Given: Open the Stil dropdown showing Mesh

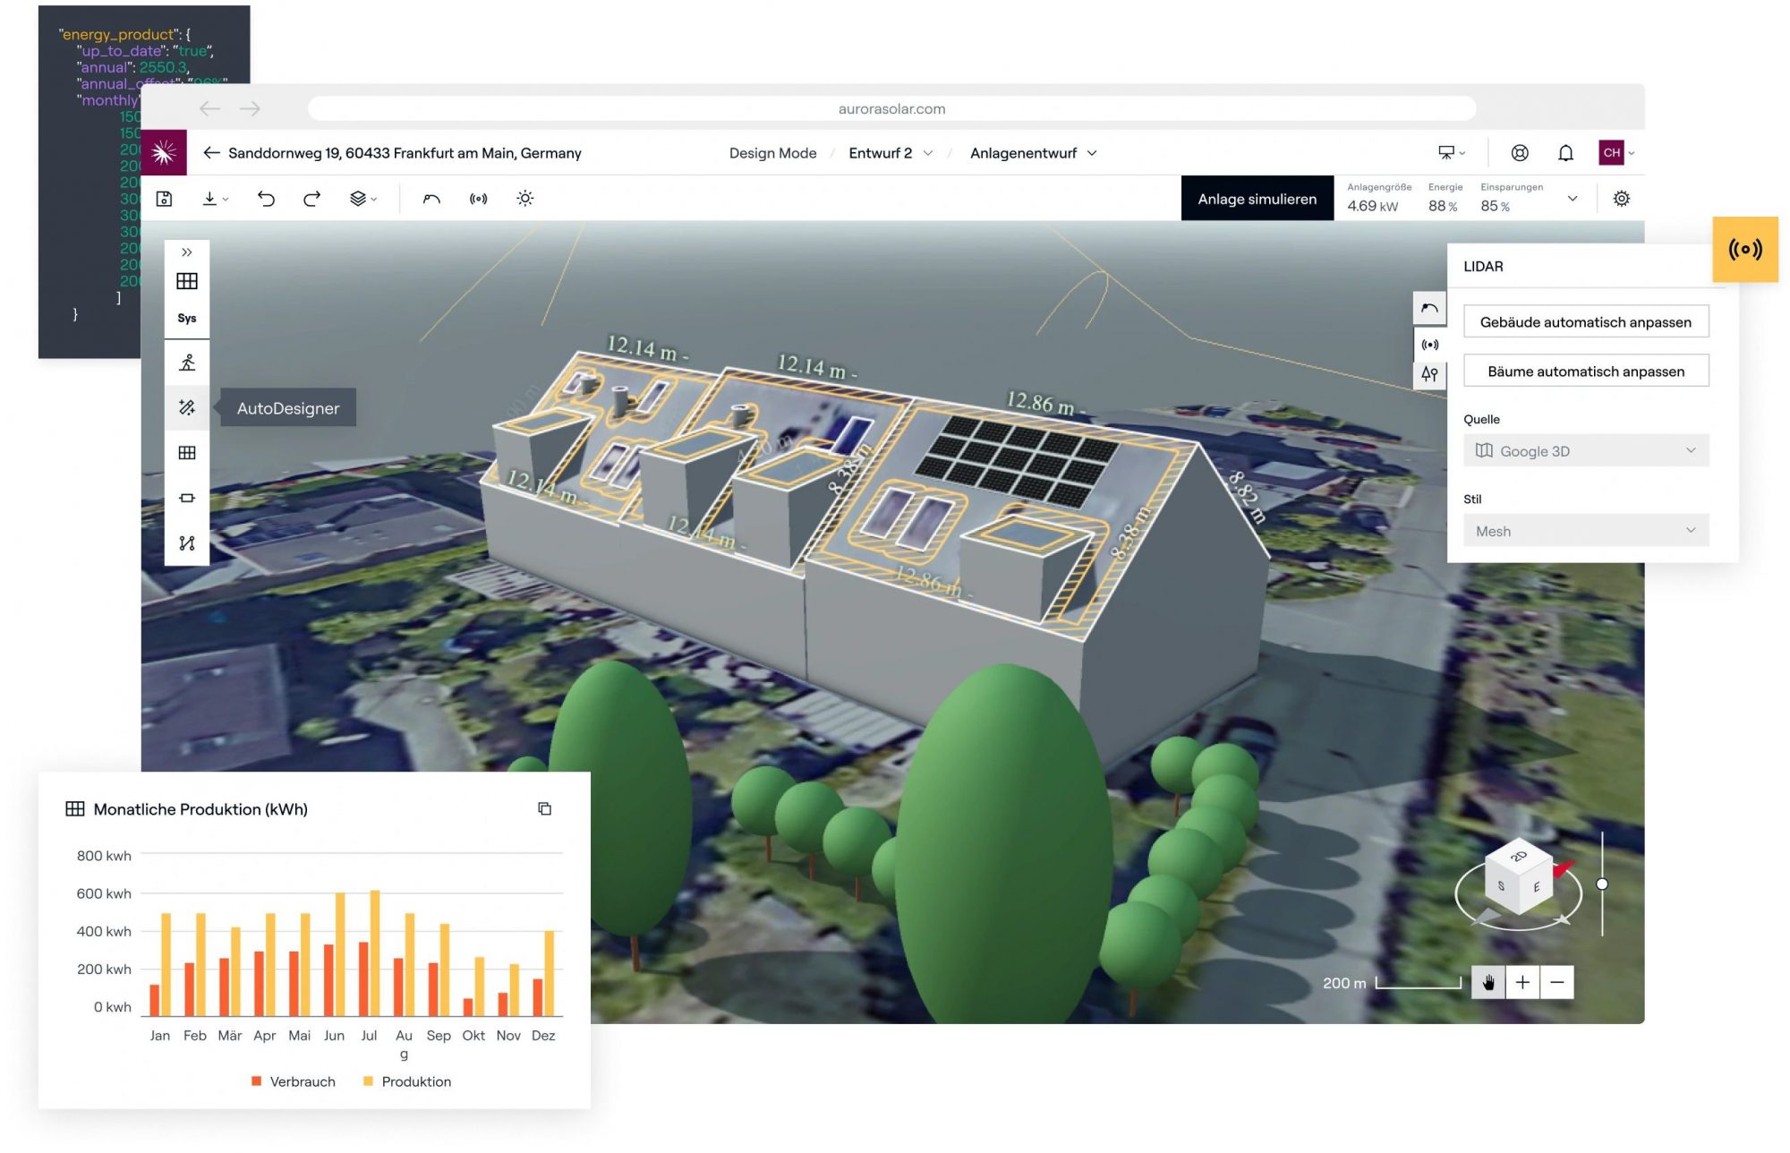Looking at the screenshot, I should point(1585,530).
